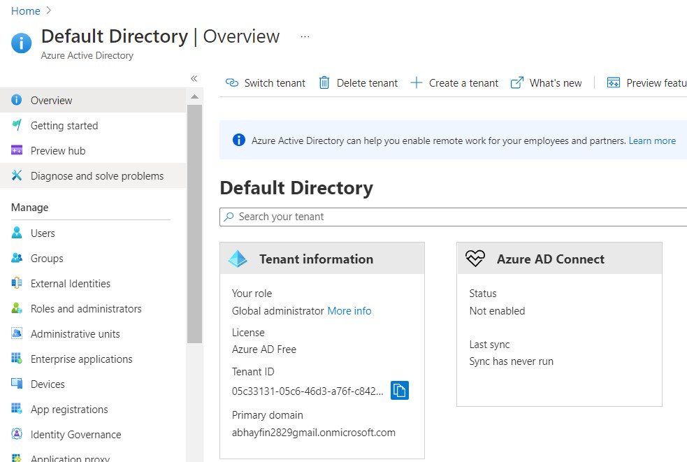Click the Devices monitor icon

tap(17, 384)
